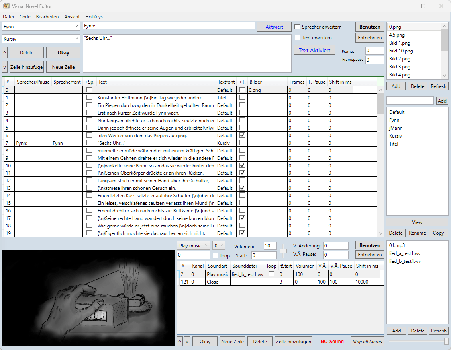The height and width of the screenshot is (350, 451).
Task: Enable the Sprecher erweitern checkbox
Action: [x=297, y=27]
